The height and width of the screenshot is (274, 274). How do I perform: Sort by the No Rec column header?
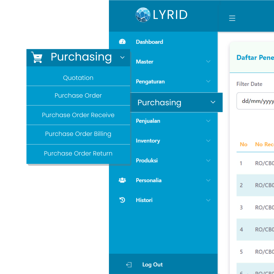coord(264,144)
